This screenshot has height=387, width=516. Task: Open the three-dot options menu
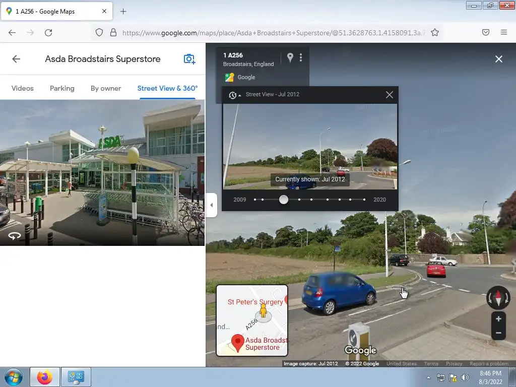301,57
